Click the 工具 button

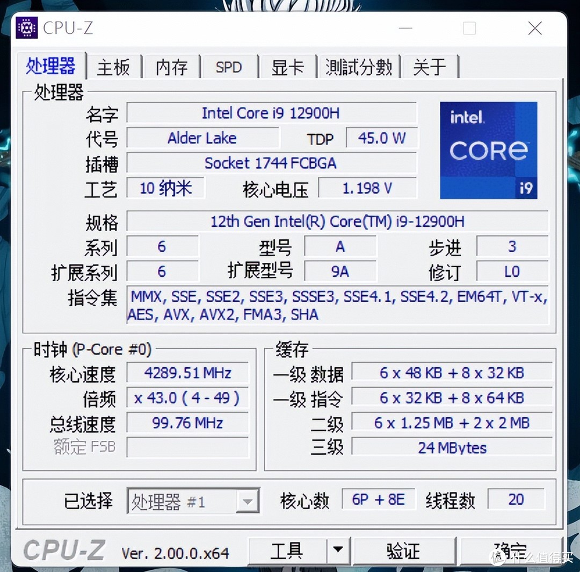point(287,550)
